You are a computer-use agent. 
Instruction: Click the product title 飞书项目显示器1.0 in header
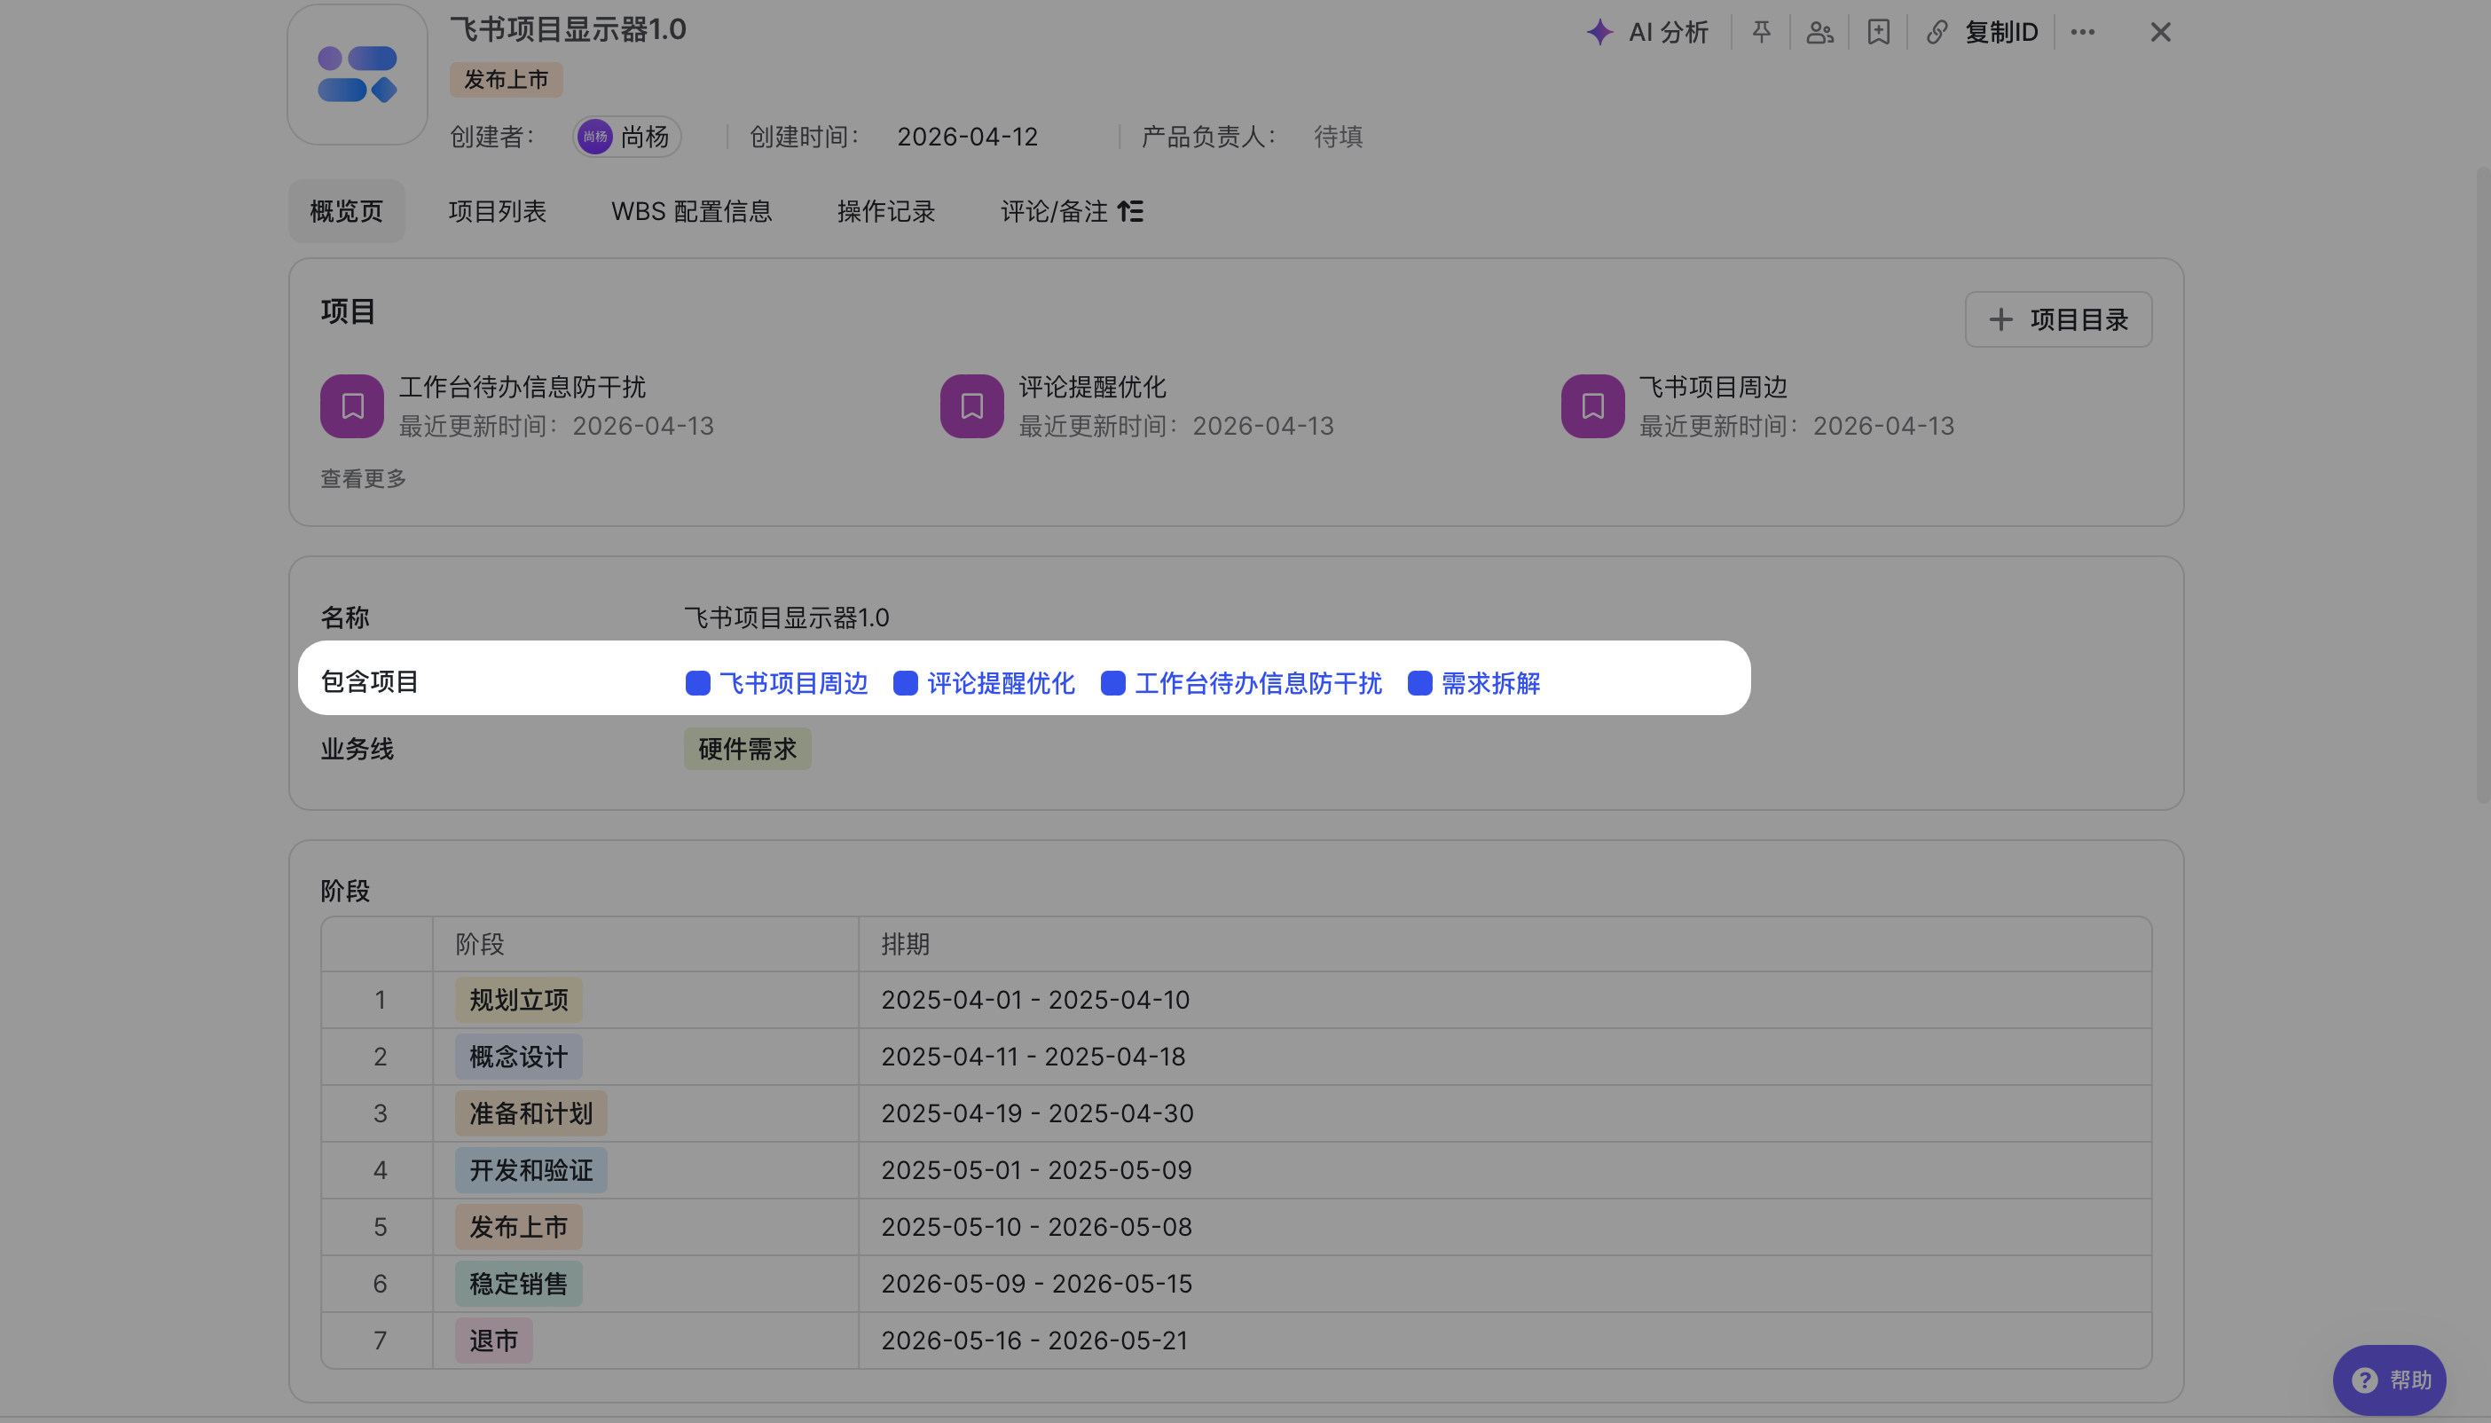pos(569,29)
